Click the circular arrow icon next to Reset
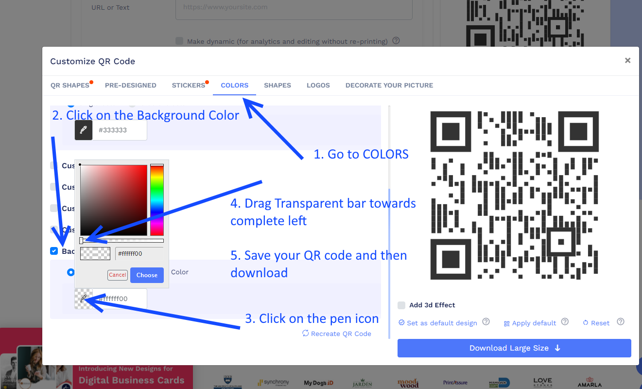 click(x=586, y=323)
